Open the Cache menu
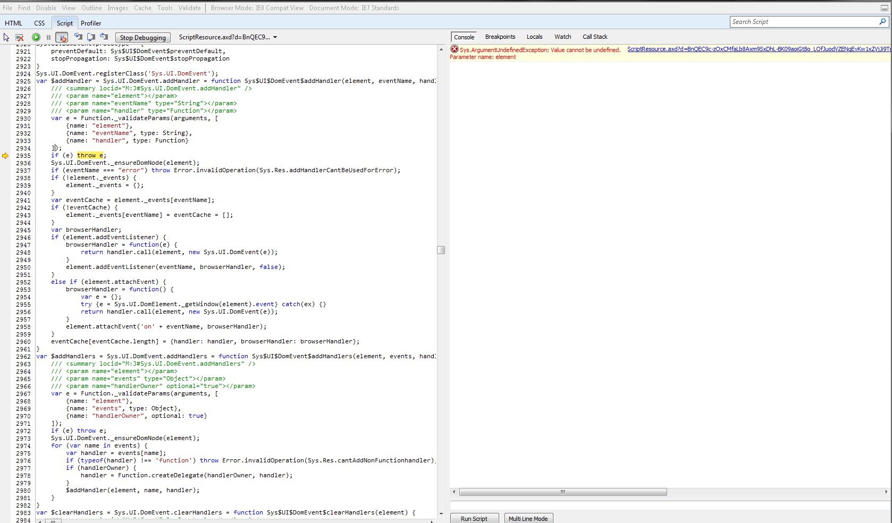 pyautogui.click(x=142, y=8)
